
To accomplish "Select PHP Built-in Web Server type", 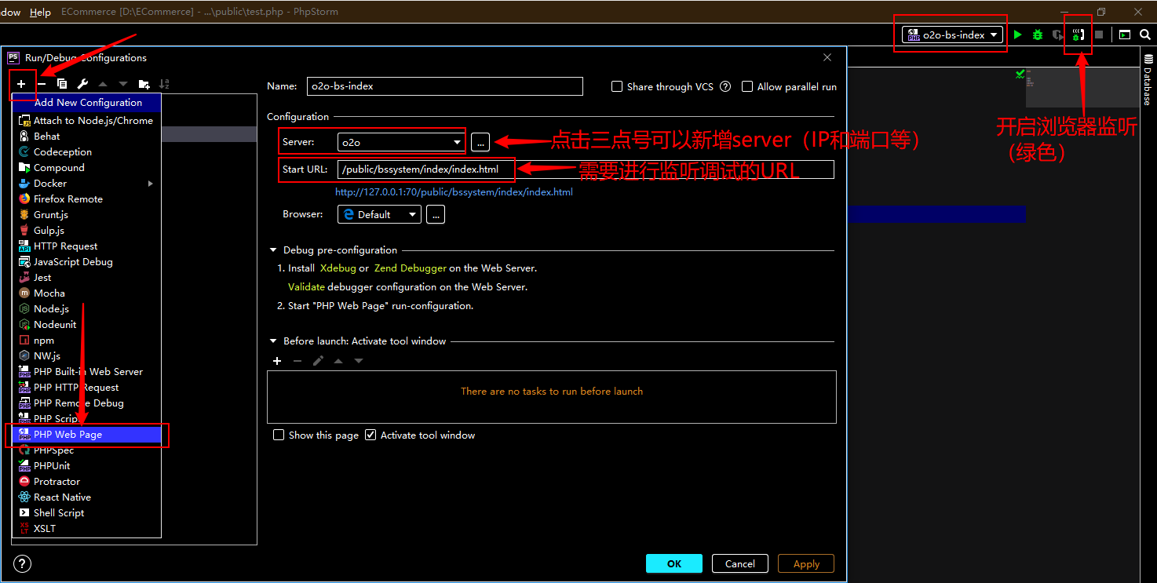I will coord(86,372).
